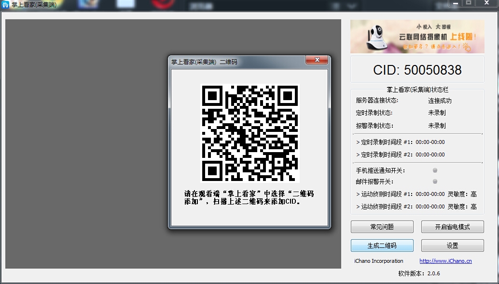Image resolution: width=499 pixels, height=284 pixels.
Task: Click the QR scan instruction text
Action: [249, 197]
